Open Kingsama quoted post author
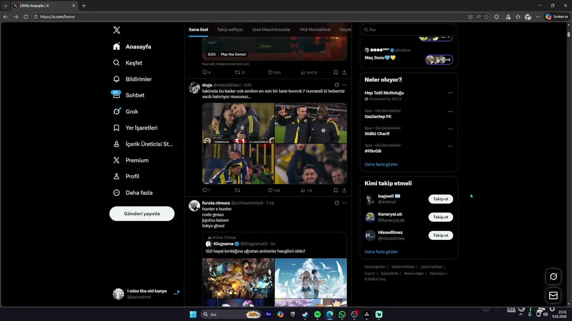Viewport: 572px width, 321px height. tap(223, 244)
